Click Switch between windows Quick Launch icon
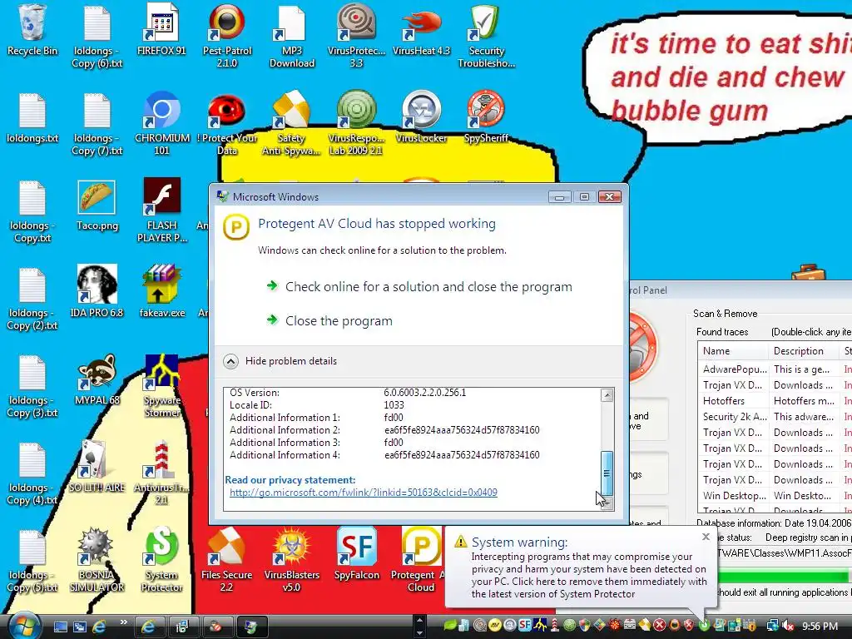852x639 pixels. (x=80, y=627)
